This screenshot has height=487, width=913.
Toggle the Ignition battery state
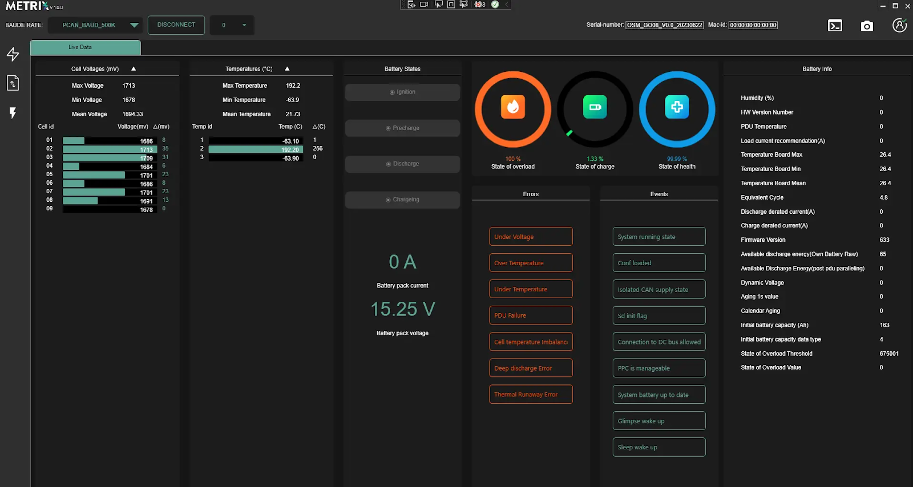(402, 92)
